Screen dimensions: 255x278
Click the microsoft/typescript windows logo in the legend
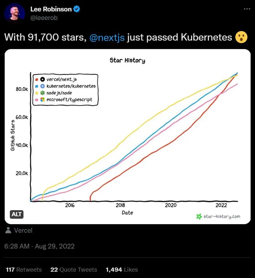tap(43, 100)
